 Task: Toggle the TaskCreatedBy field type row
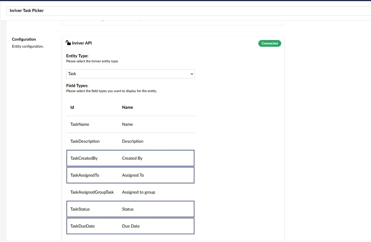[130, 158]
